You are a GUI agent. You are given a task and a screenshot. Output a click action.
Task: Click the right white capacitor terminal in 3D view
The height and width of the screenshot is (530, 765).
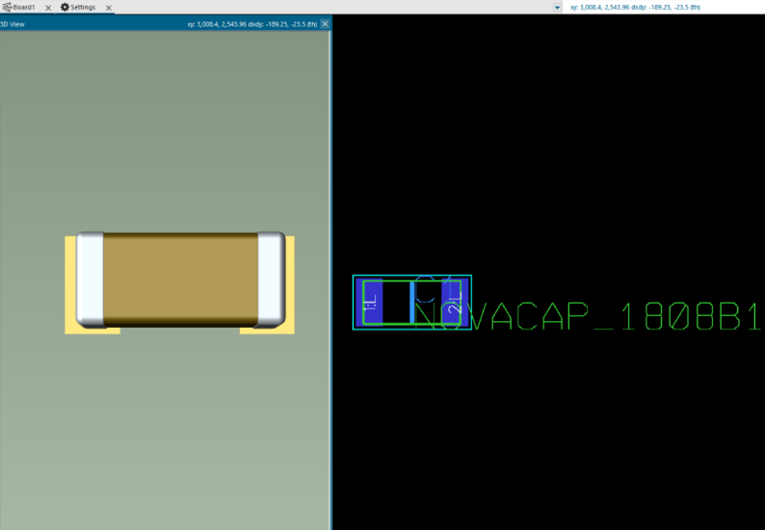click(x=272, y=279)
